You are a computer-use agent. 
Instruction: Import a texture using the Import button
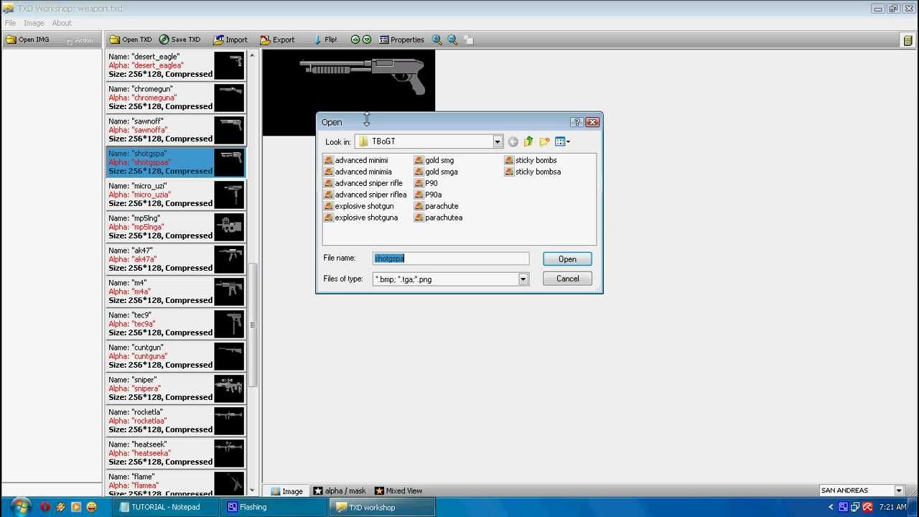coord(230,39)
